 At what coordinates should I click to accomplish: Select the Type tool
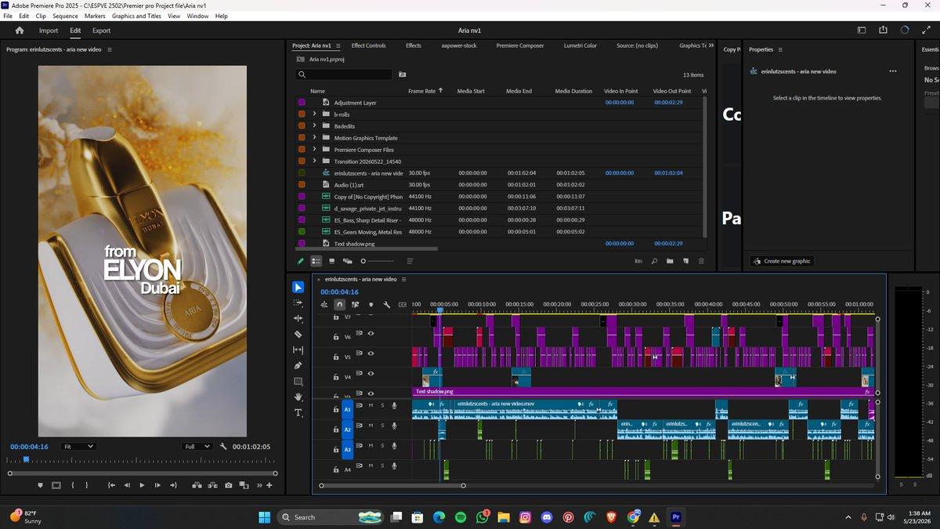pos(298,413)
